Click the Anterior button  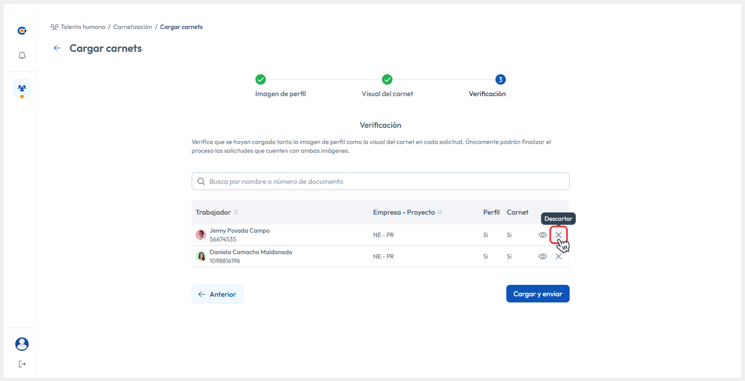coord(218,294)
